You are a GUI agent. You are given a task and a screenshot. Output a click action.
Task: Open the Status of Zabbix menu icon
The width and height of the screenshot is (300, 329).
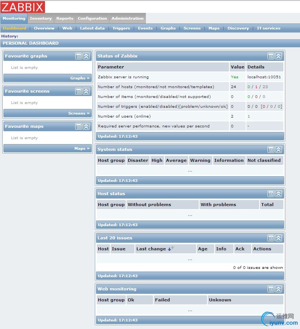click(271, 56)
